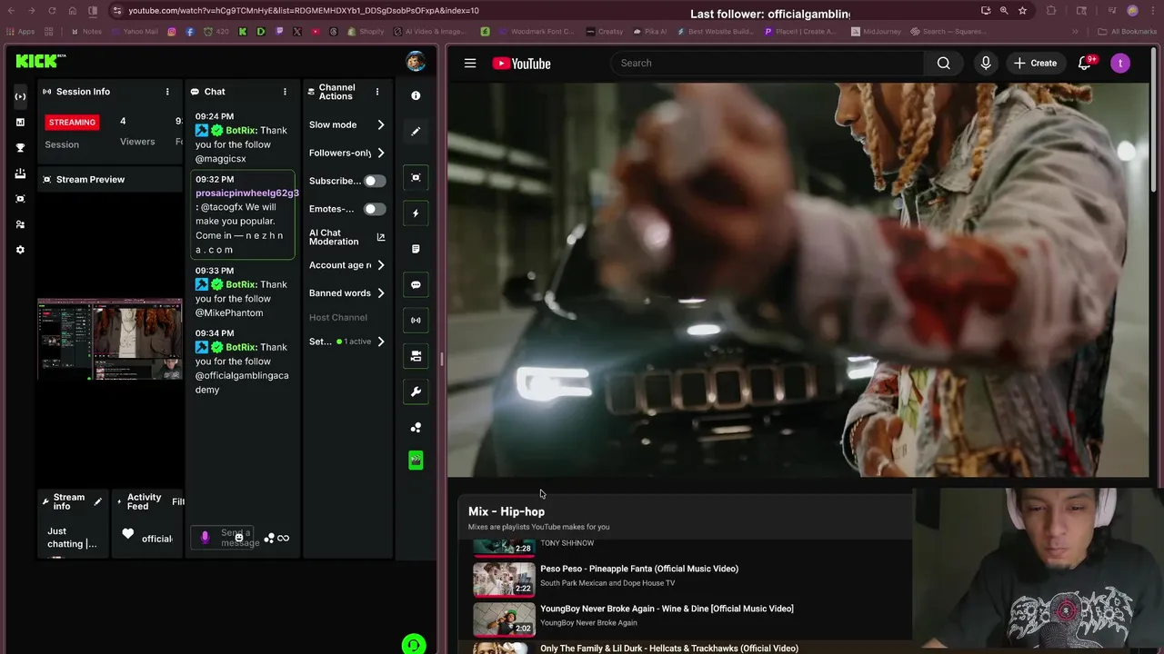Click the green headset support icon
This screenshot has width=1164, height=654.
tap(414, 644)
